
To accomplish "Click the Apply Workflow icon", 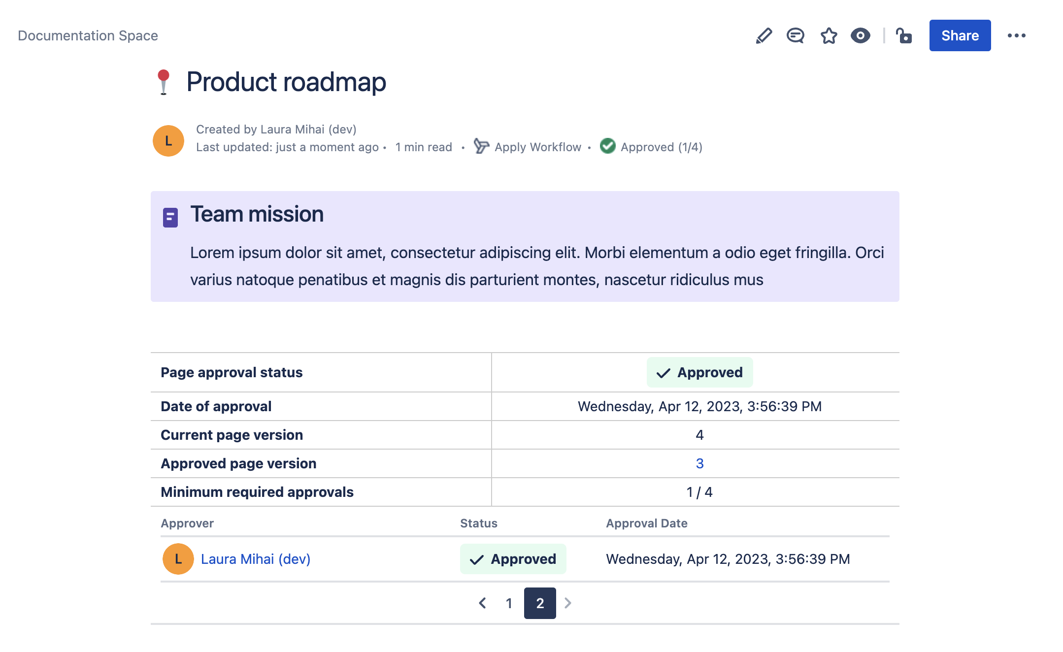I will coord(481,146).
